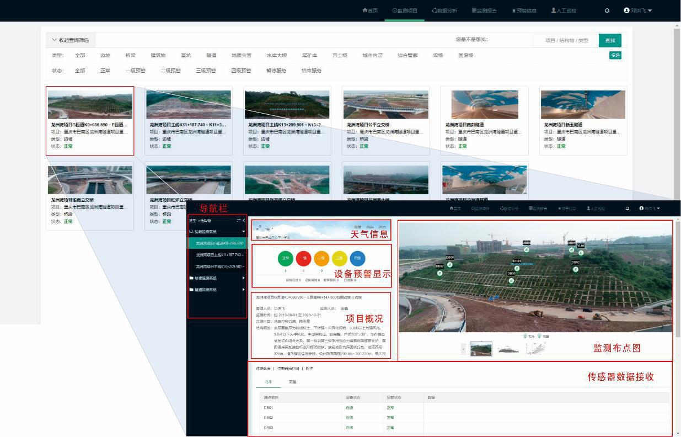Click the green 查找 search button

pos(610,40)
